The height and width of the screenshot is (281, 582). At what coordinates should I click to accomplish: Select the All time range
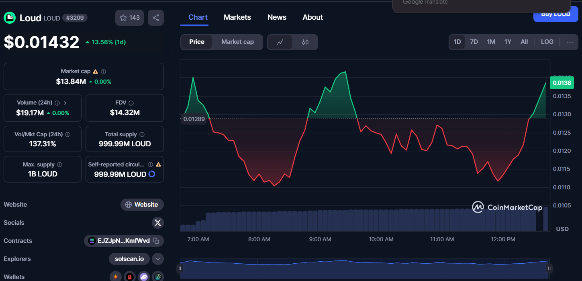(524, 42)
